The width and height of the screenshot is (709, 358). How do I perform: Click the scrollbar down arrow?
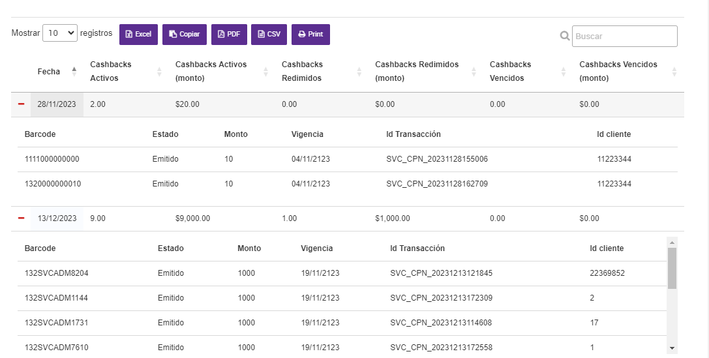672,348
